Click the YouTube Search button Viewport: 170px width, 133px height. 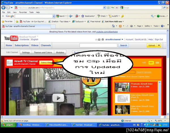coord(124,45)
